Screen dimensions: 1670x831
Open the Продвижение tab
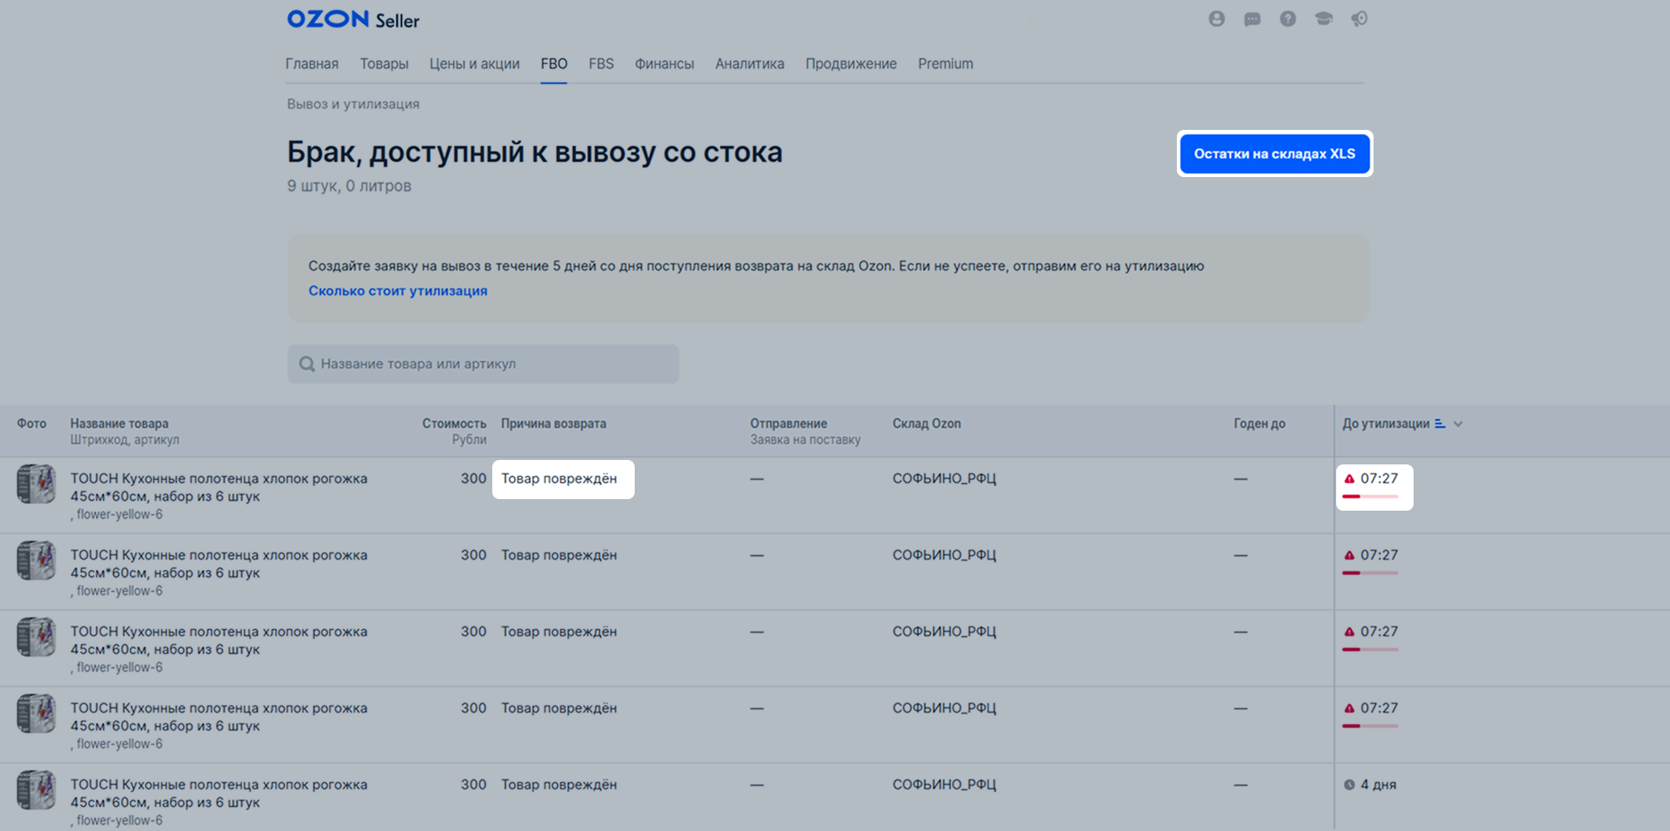851,64
